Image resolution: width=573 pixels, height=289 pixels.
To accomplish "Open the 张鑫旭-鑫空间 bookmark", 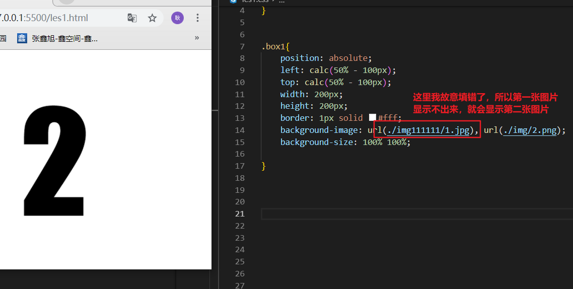I will [64, 38].
